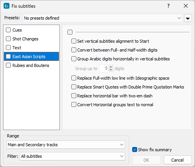Click the OK button

pos(146,160)
